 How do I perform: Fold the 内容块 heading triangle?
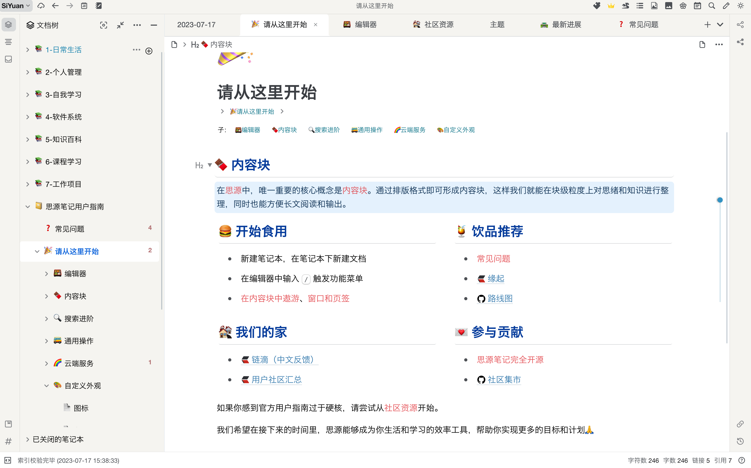210,165
